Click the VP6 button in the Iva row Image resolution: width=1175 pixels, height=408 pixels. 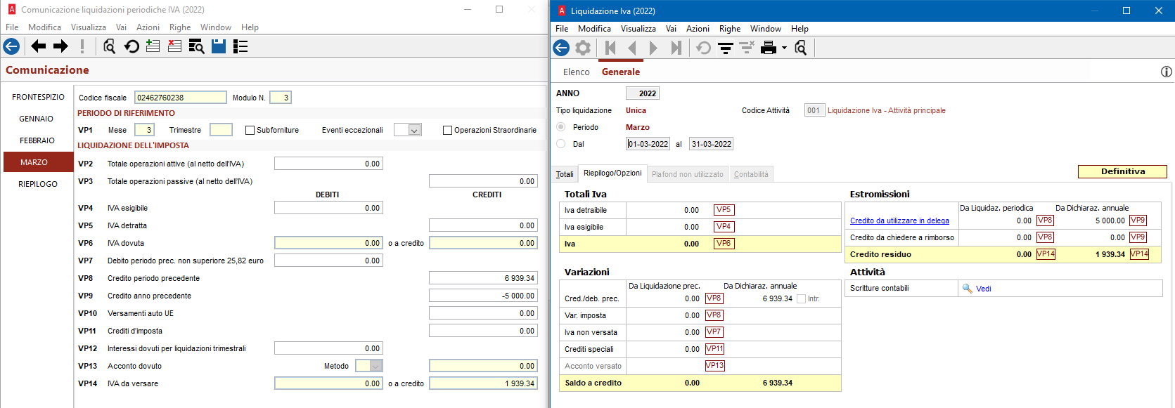723,244
